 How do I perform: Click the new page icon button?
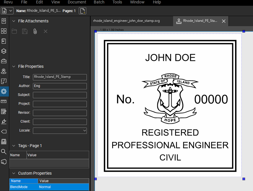pos(83,11)
